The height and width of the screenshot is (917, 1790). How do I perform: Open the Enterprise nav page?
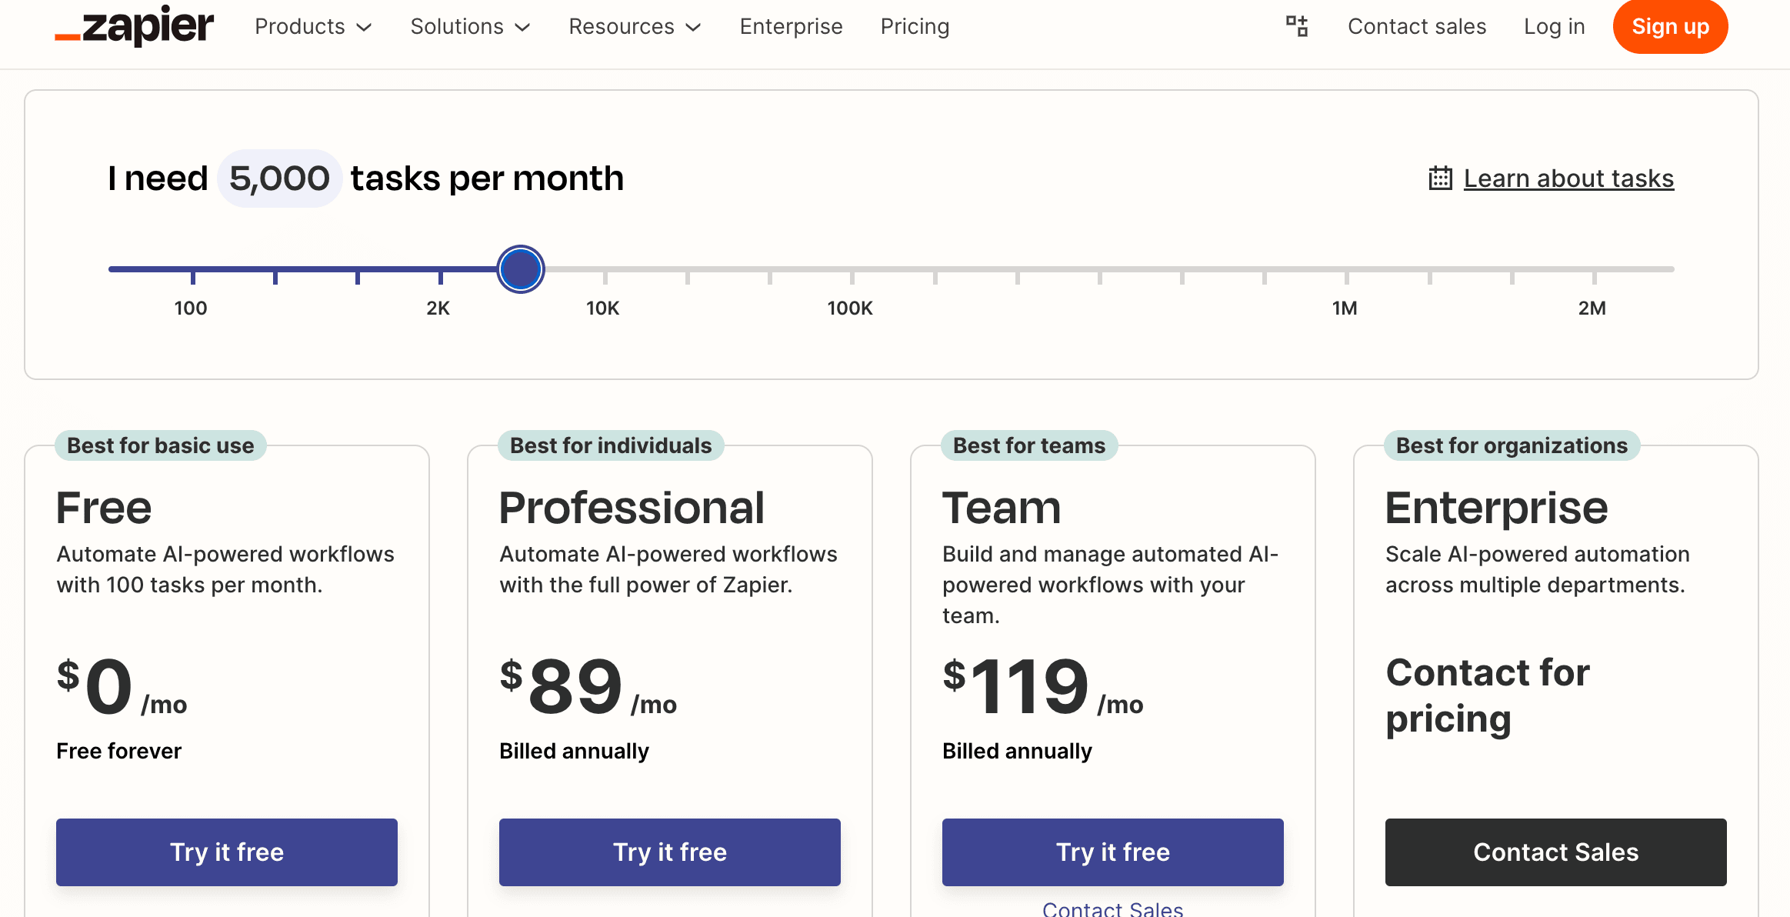791,27
